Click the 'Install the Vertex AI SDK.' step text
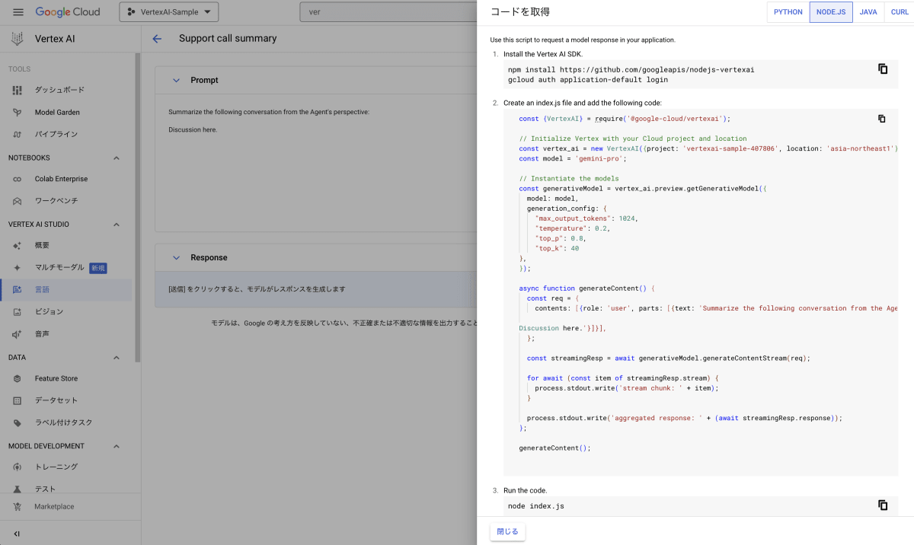 [544, 55]
